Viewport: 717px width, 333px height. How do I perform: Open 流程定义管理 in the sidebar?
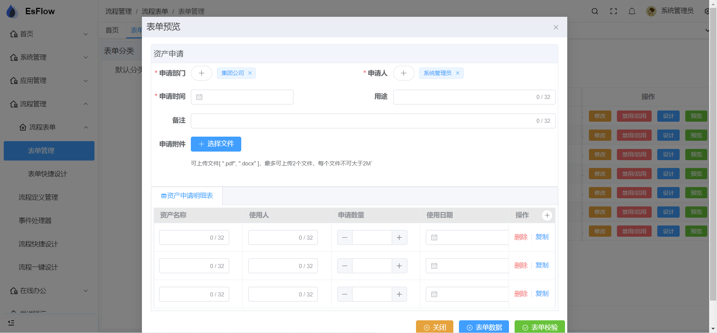pos(49,197)
